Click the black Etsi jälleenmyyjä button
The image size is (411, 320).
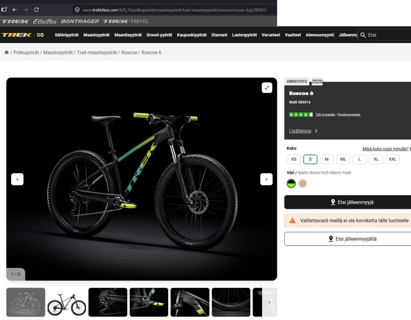click(x=348, y=202)
